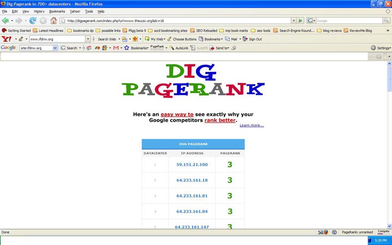
Task: Click the @ icon in the status bar
Action: (x=334, y=232)
